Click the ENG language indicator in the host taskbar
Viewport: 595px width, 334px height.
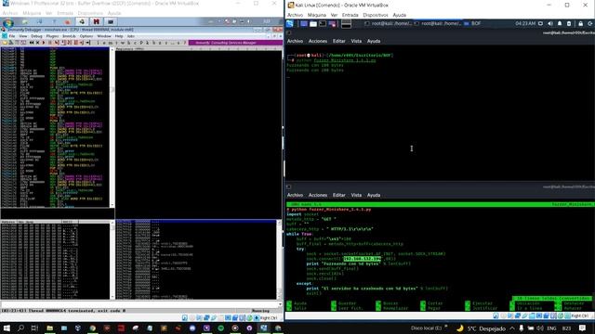(551, 328)
